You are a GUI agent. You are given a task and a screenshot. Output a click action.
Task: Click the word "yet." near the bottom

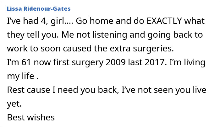tap(14, 104)
